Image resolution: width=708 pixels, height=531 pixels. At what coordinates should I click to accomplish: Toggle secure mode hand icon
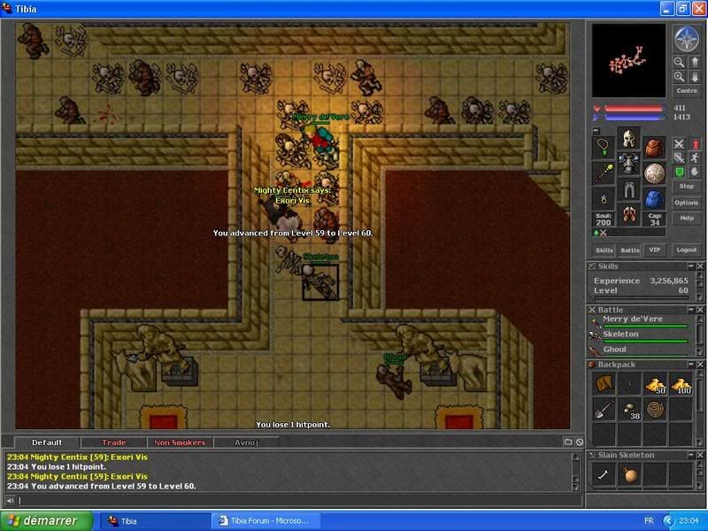[x=695, y=172]
